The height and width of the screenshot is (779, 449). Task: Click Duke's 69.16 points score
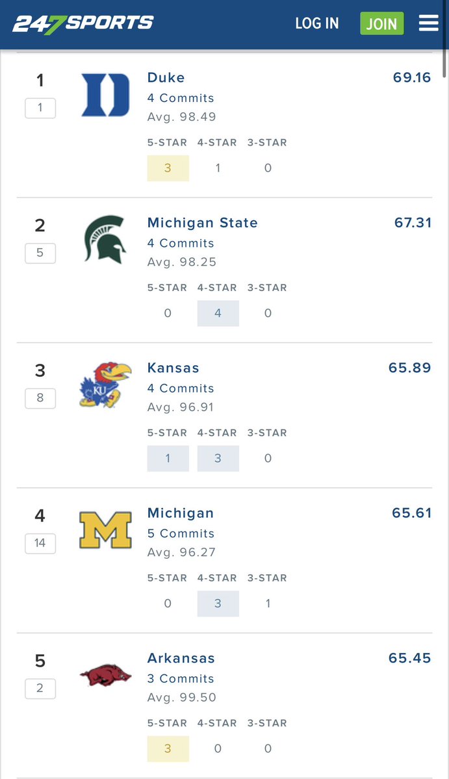pyautogui.click(x=412, y=77)
